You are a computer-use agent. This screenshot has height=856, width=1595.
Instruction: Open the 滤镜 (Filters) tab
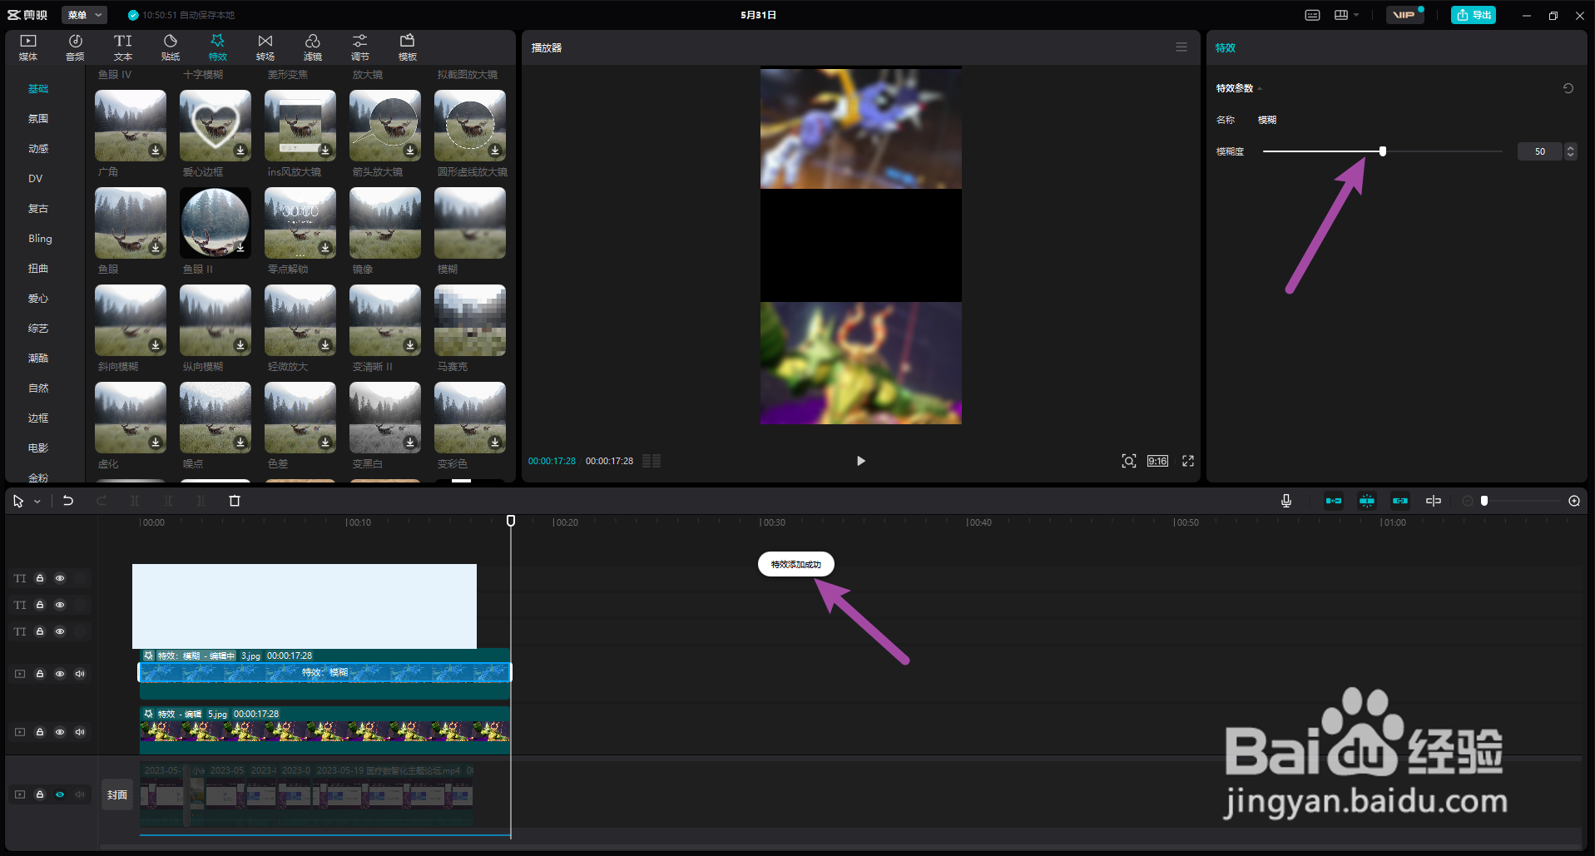click(313, 47)
